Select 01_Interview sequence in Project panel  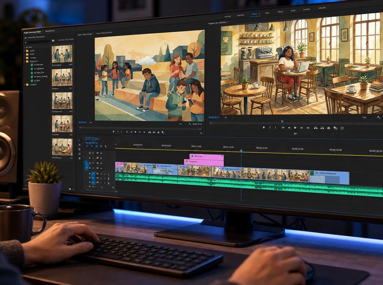coord(39,65)
